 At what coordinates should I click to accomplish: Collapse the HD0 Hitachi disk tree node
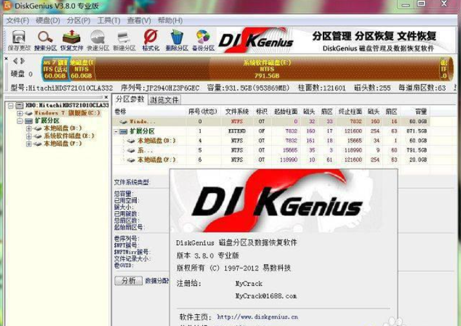[x=12, y=105]
